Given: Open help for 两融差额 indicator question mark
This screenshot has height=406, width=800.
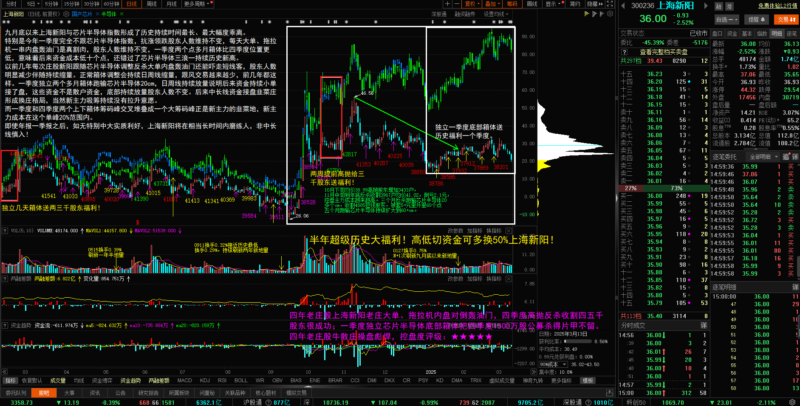Looking at the screenshot, I should coord(5,279).
